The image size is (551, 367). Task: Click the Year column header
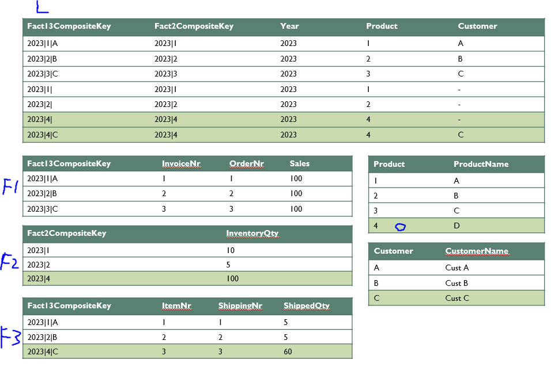[x=289, y=26]
